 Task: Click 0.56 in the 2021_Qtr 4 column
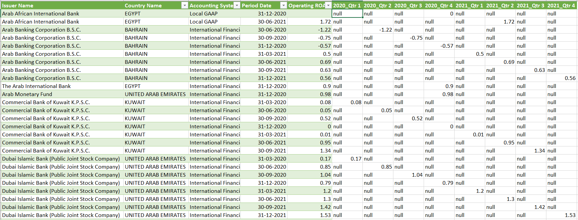(562, 78)
